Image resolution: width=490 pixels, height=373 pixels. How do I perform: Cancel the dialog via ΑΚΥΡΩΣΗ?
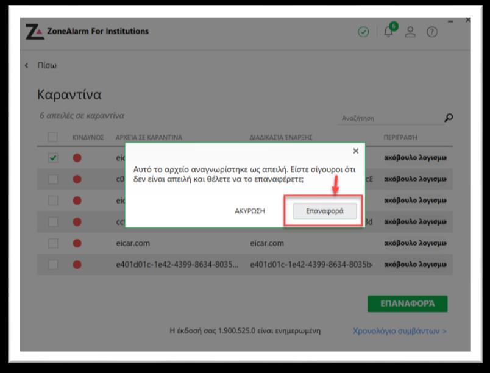pyautogui.click(x=250, y=211)
